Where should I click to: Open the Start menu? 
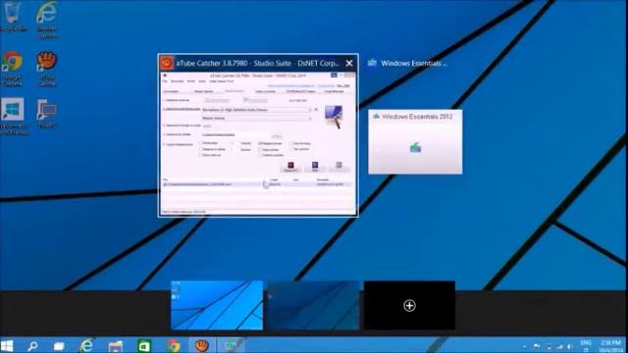coord(7,345)
